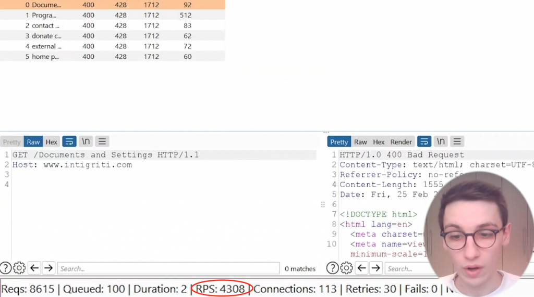This screenshot has width=534, height=297.
Task: Go to next response search match
Action: click(x=375, y=268)
